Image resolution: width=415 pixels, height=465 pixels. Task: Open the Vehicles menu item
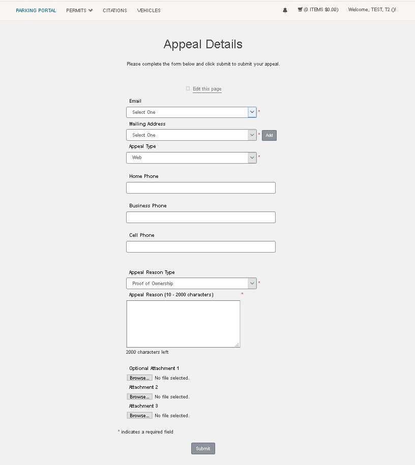point(149,10)
